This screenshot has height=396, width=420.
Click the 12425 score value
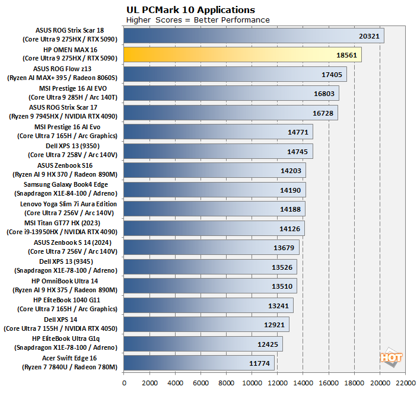tap(268, 344)
